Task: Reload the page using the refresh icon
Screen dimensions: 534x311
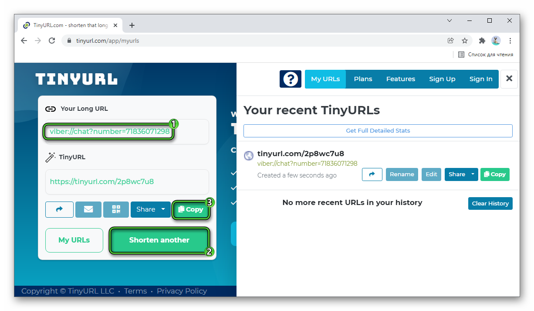Action: click(x=52, y=41)
